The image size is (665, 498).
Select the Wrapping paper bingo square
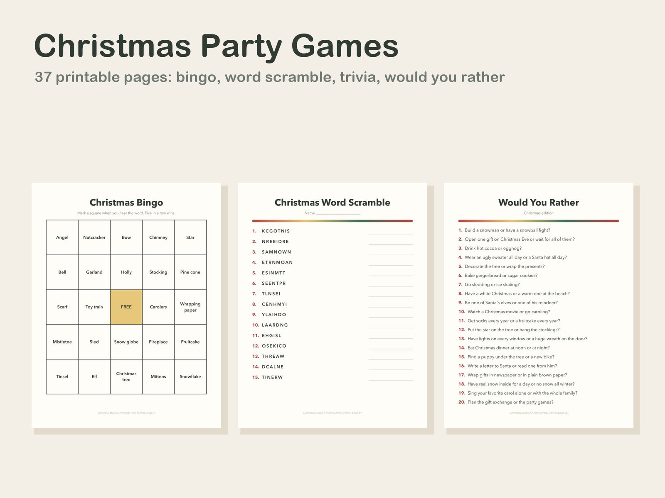tap(190, 307)
